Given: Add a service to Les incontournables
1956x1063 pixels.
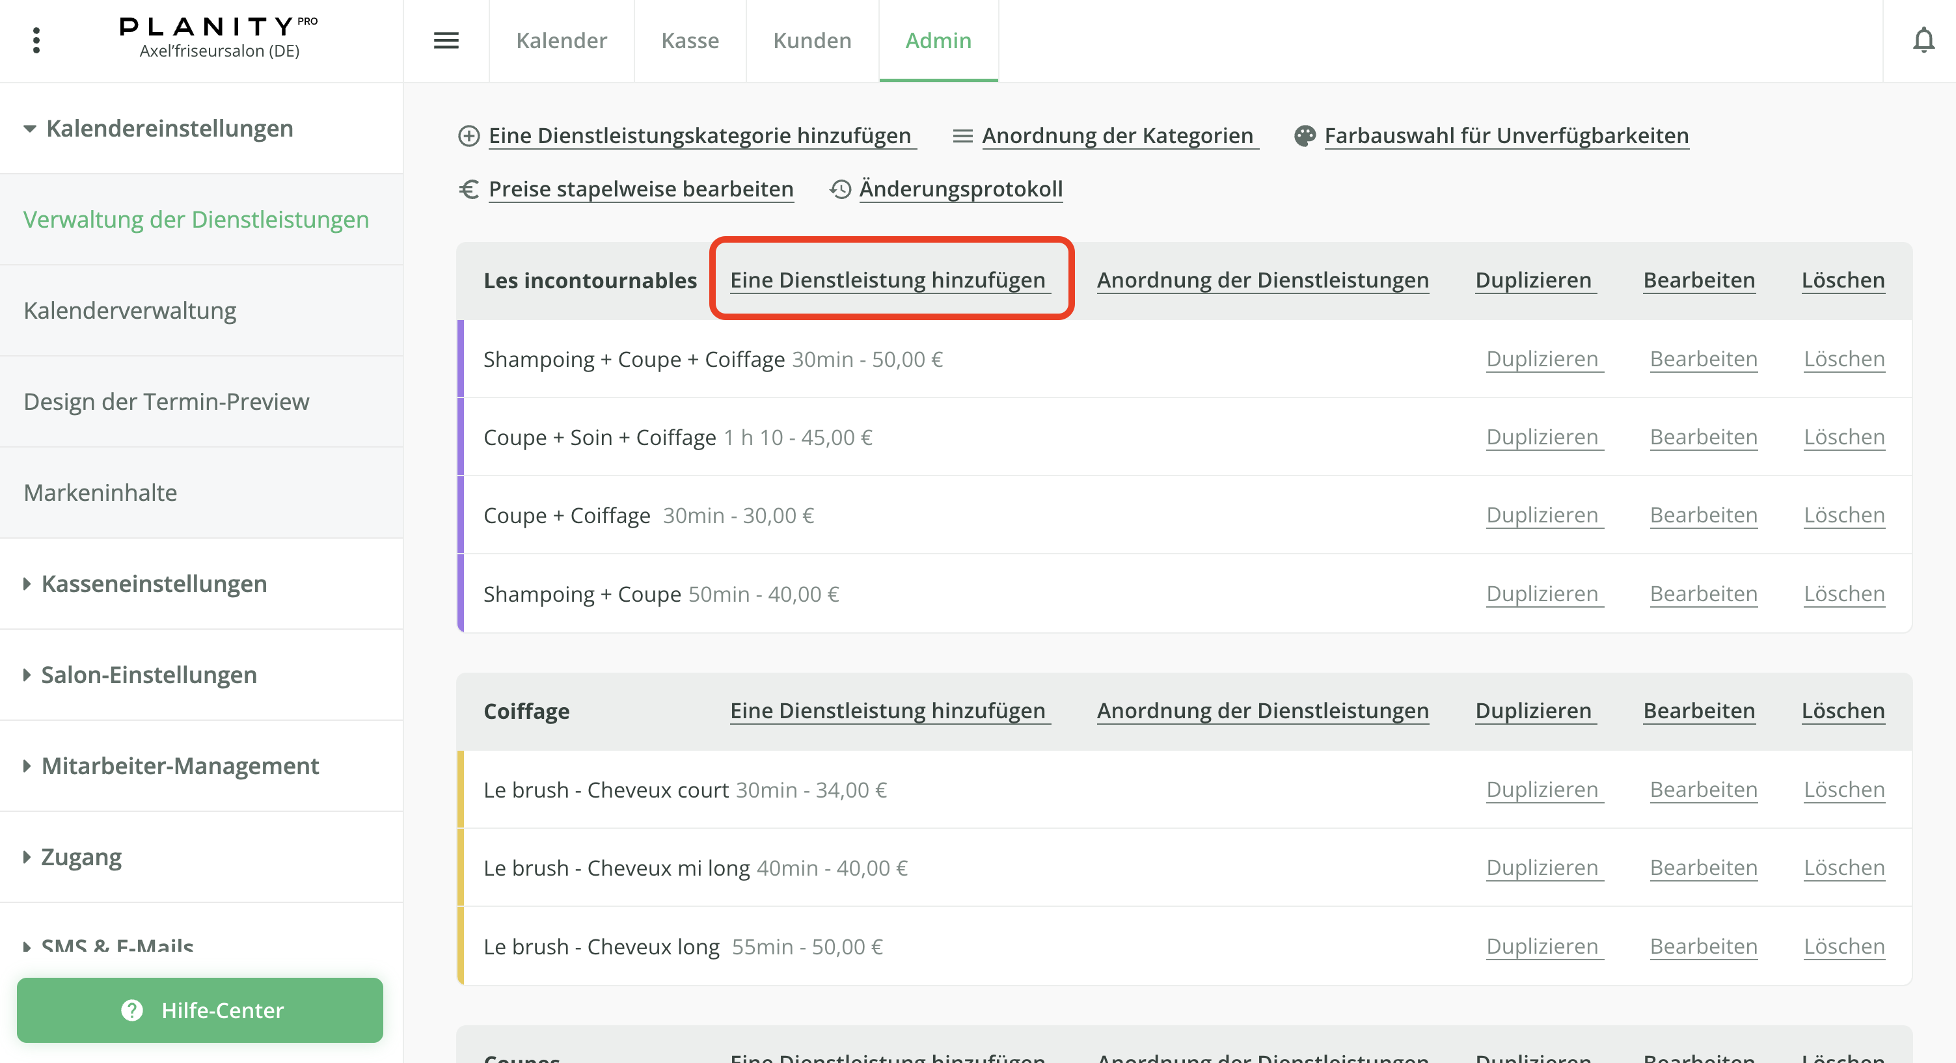Looking at the screenshot, I should [889, 280].
